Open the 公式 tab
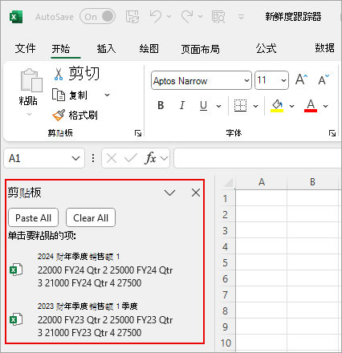The width and height of the screenshot is (342, 353). point(266,49)
